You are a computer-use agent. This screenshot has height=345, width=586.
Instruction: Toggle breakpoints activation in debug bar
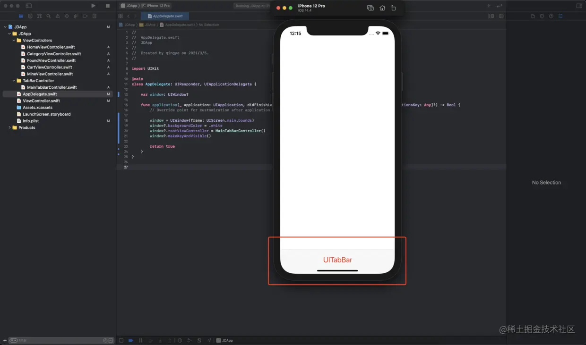pos(131,340)
